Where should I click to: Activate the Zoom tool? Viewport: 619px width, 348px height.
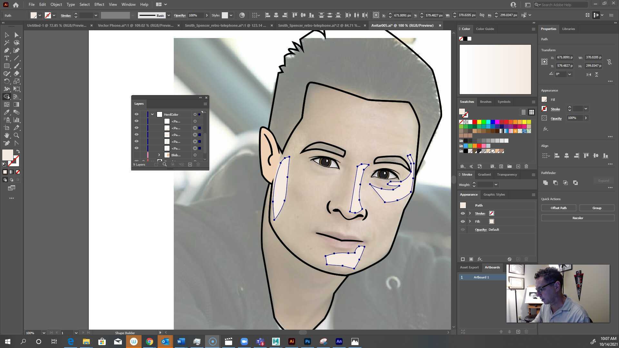coord(16,135)
